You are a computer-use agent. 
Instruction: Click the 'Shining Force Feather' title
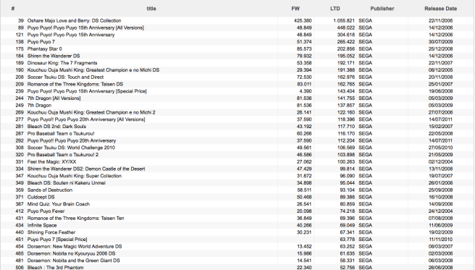(x=51, y=232)
